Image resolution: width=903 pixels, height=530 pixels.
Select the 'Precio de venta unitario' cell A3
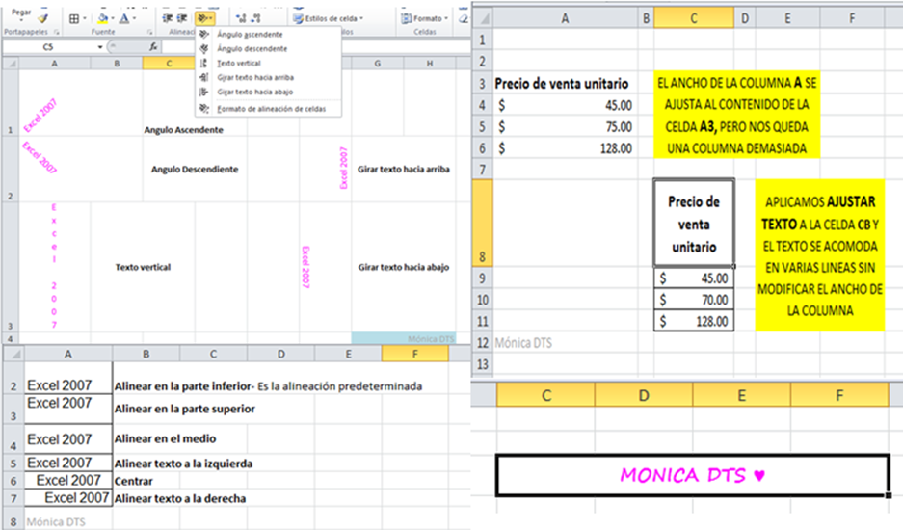(x=565, y=84)
